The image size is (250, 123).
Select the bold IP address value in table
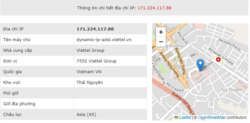point(95,29)
